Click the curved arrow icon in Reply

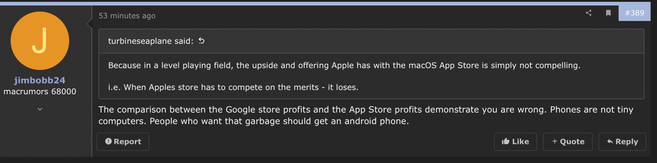click(610, 141)
